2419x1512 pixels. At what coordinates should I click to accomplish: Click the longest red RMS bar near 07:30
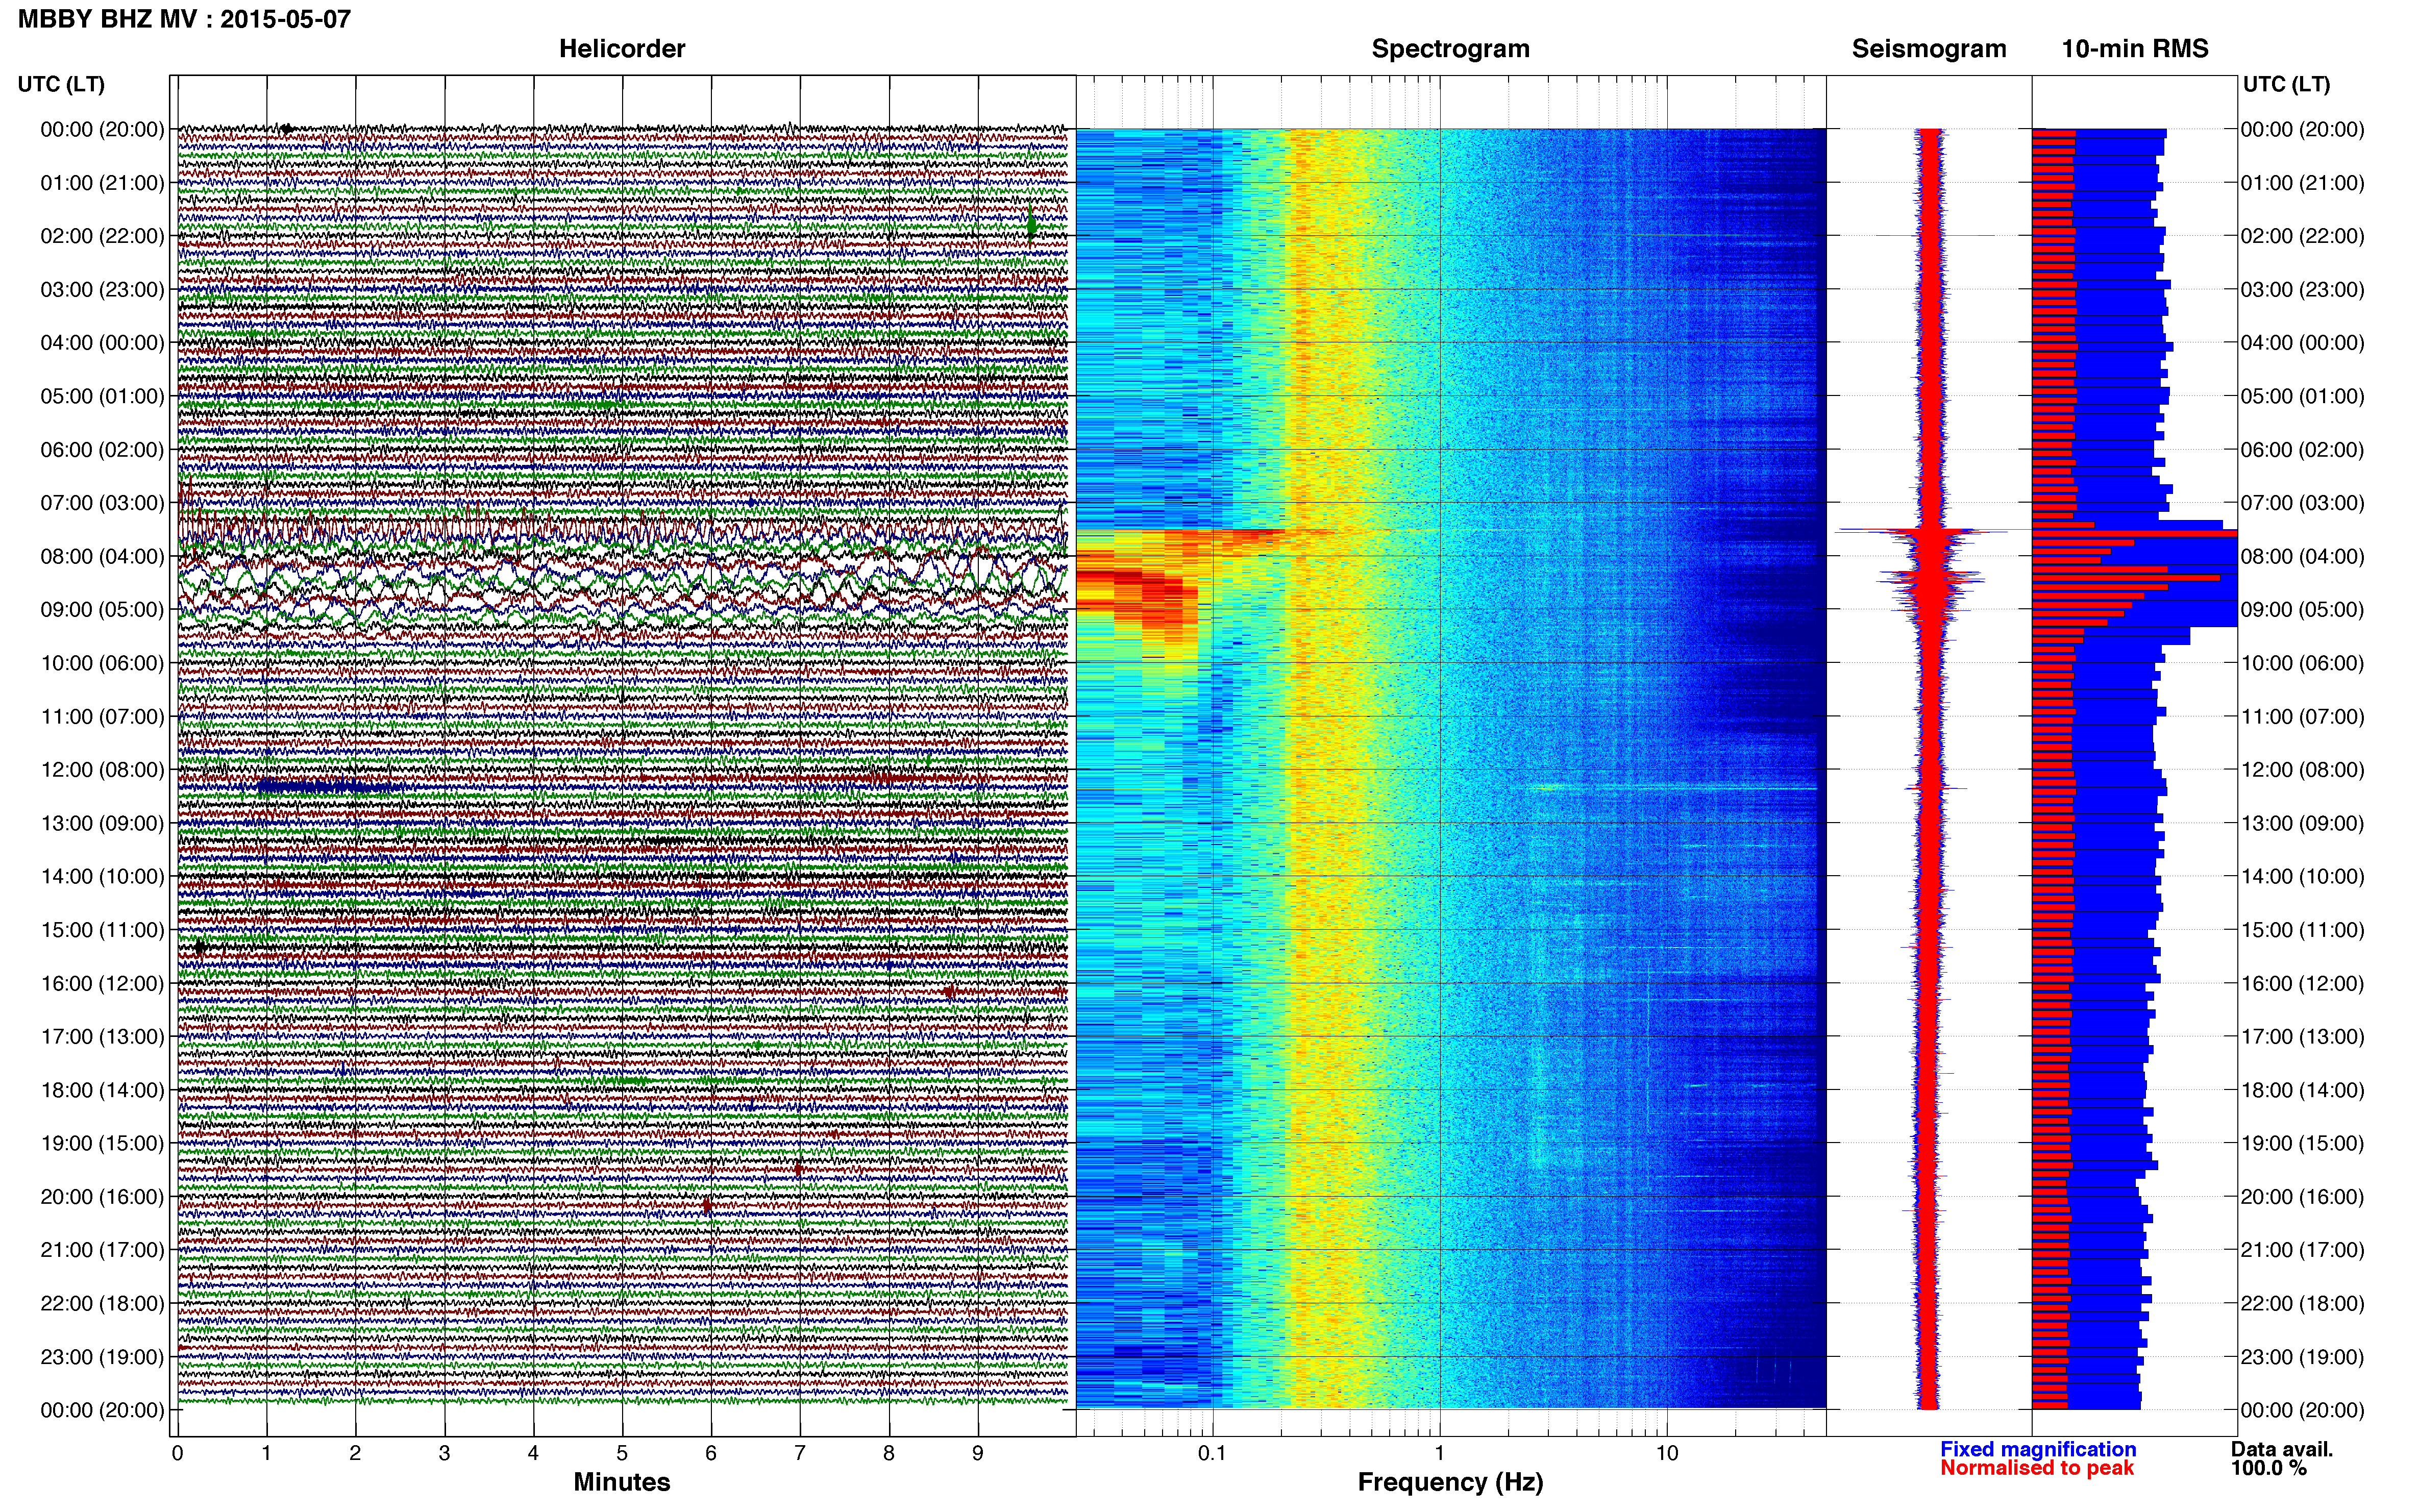coord(2134,533)
